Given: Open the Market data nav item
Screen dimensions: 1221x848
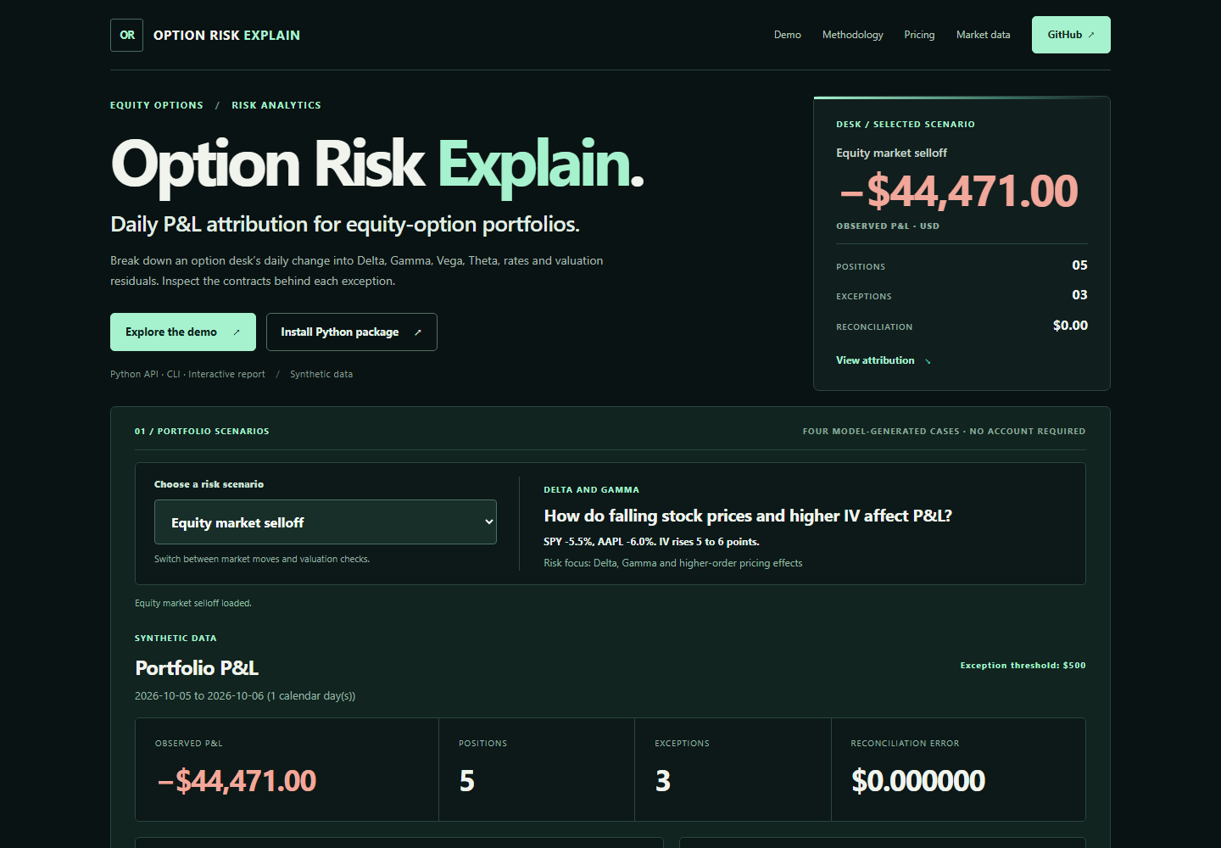Looking at the screenshot, I should click(x=984, y=35).
